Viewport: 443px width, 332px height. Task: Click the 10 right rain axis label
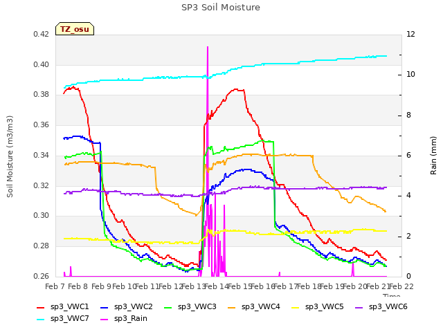click(410, 74)
